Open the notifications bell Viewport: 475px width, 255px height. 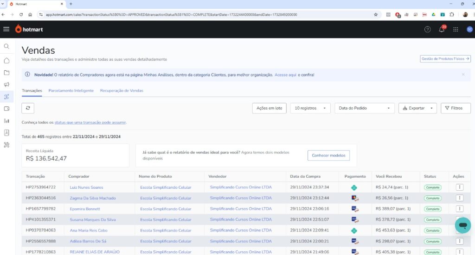pyautogui.click(x=442, y=29)
